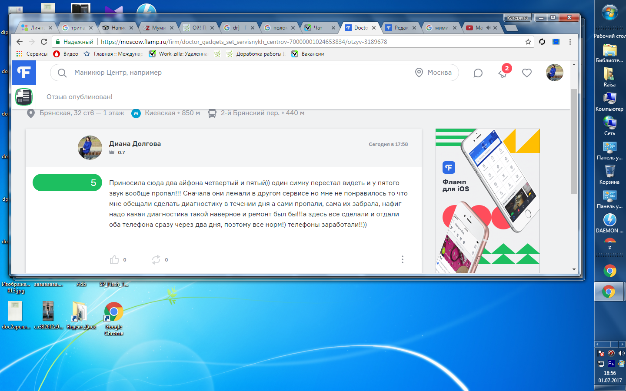This screenshot has width=626, height=391.
Task: Click the metro icon next to 'Киевская'
Action: [x=136, y=113]
